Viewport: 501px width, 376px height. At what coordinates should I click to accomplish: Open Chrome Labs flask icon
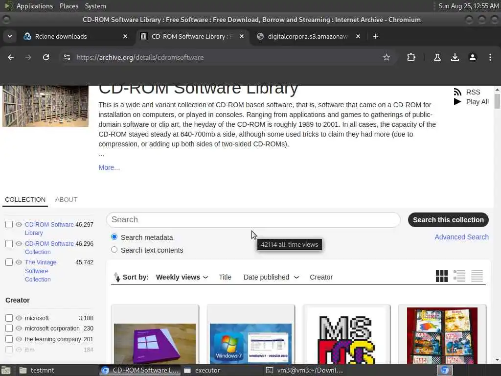tap(437, 57)
